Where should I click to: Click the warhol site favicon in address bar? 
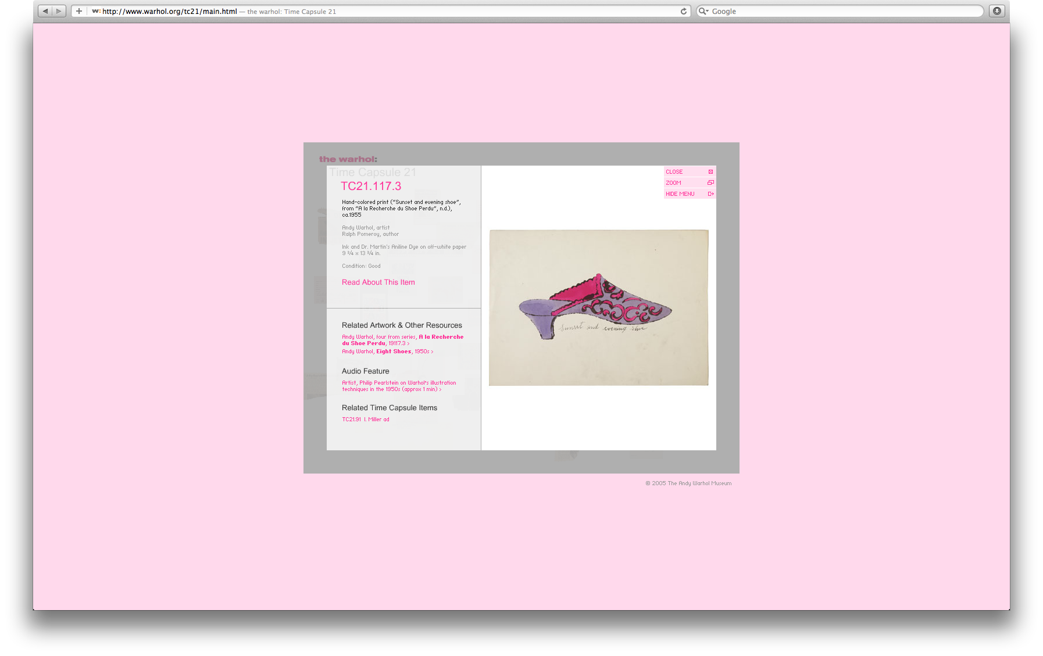click(x=96, y=11)
